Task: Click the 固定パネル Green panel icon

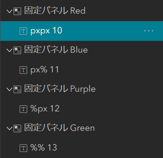Action: point(18,128)
